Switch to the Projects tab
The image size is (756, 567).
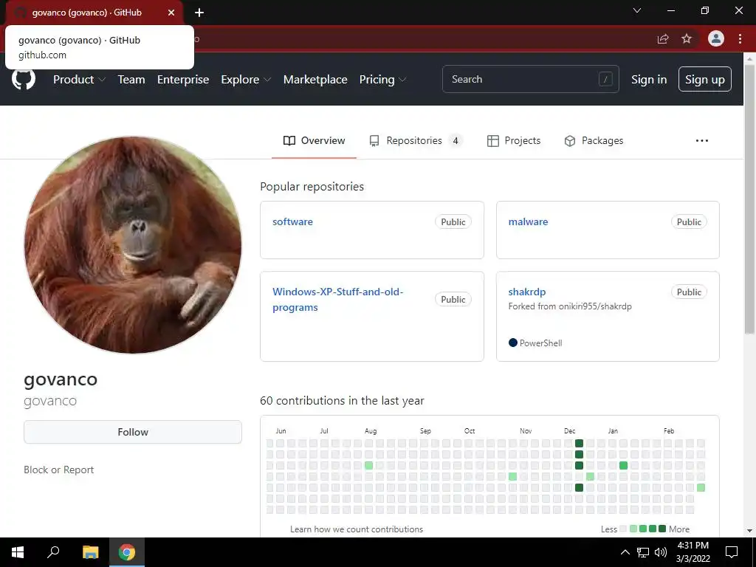tap(514, 141)
